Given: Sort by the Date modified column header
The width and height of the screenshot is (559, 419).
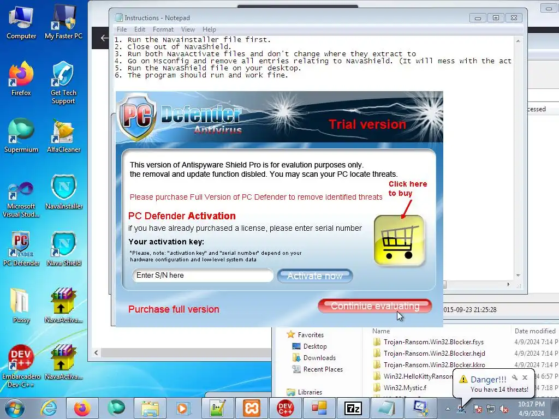Looking at the screenshot, I should click(535, 331).
